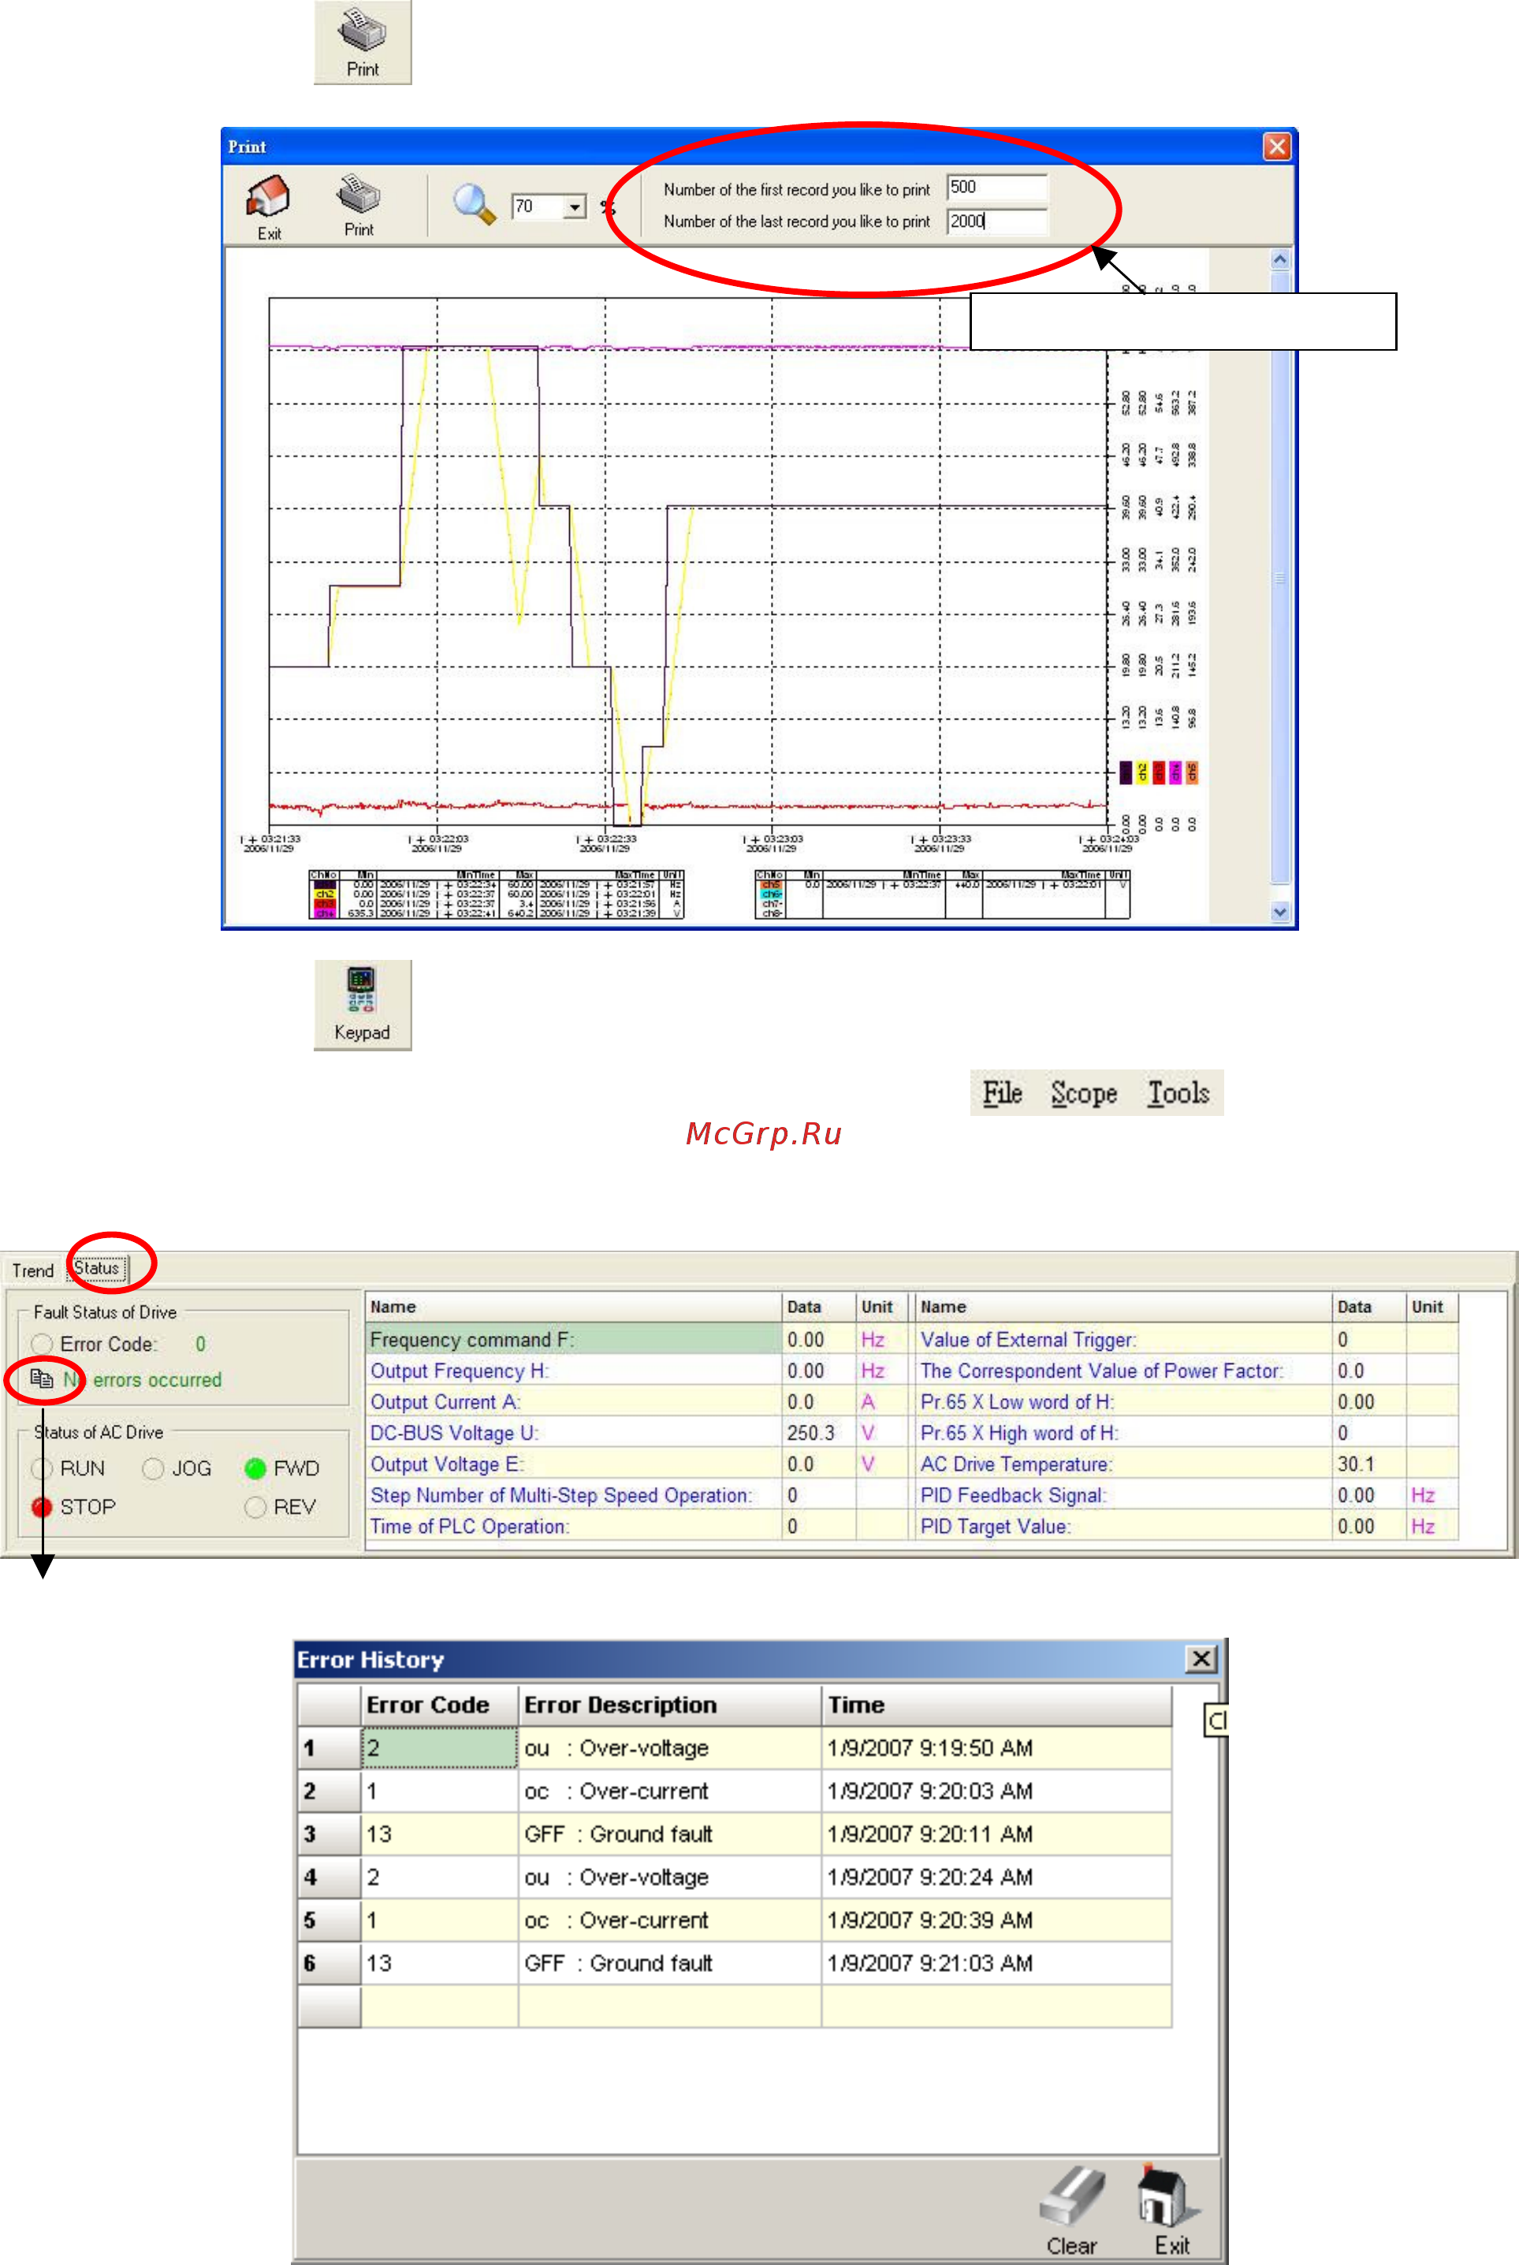
Task: Select 'Pr.65 X Low word of H:' row
Action: tap(1186, 1401)
